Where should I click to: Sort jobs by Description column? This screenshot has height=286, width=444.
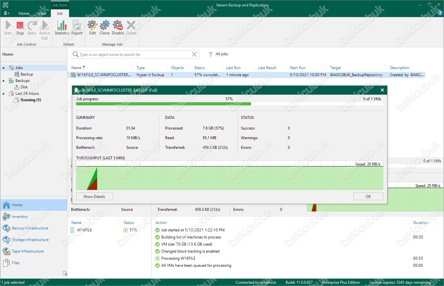[x=400, y=68]
